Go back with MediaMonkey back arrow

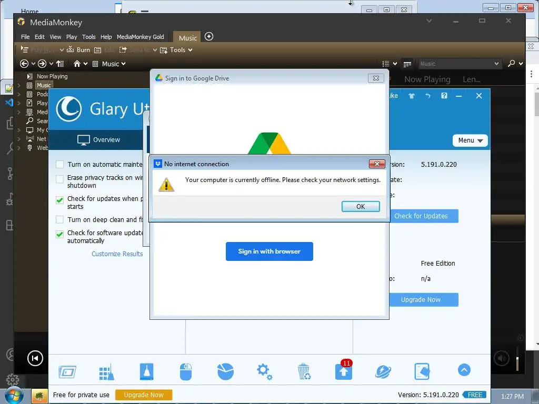pyautogui.click(x=24, y=64)
